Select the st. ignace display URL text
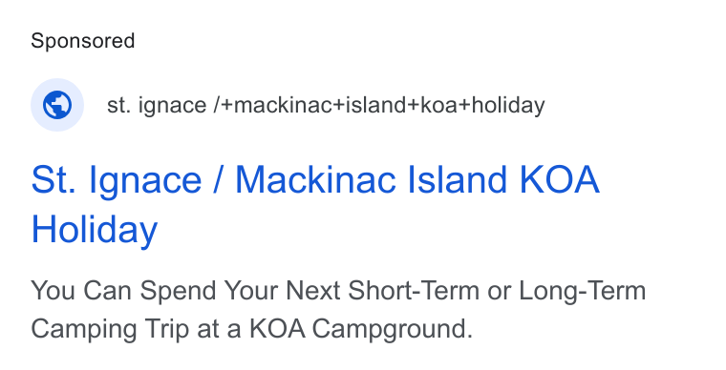 (x=326, y=105)
